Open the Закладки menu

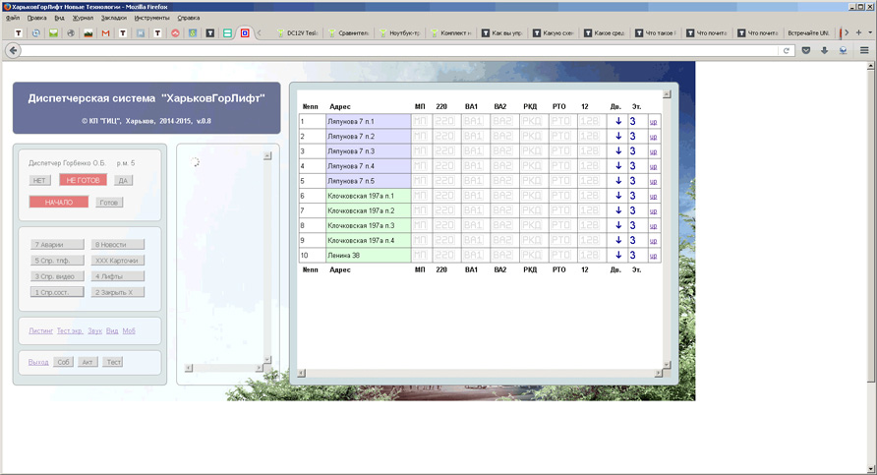113,18
